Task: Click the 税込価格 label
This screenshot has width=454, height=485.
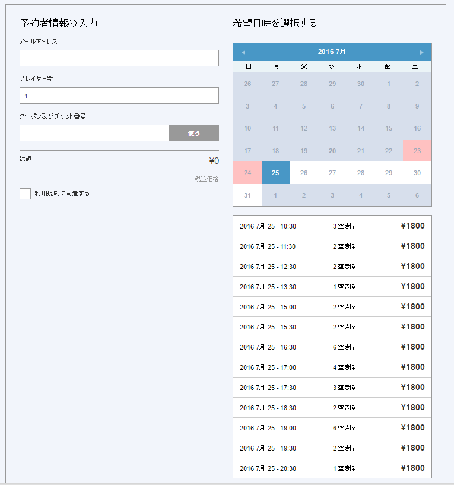Action: [207, 179]
